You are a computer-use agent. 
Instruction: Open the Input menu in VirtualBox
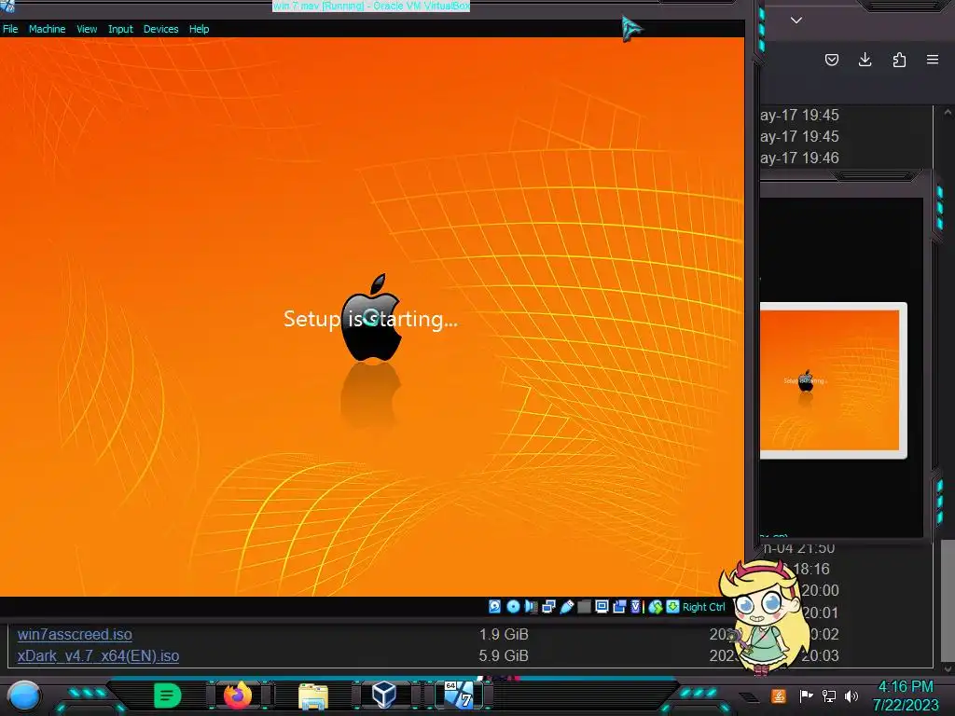(120, 29)
